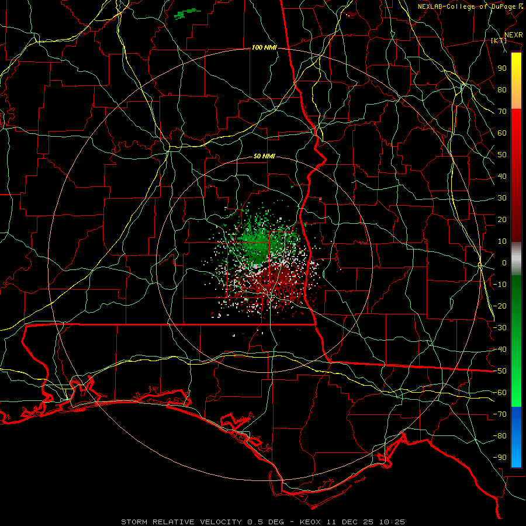Click the "KEOX" station identifier
Image resolution: width=526 pixels, height=526 pixels.
[310, 522]
